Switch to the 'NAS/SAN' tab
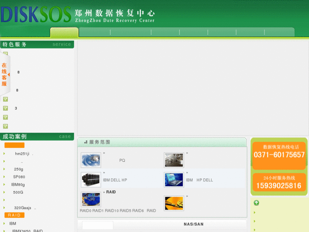 tap(193, 224)
